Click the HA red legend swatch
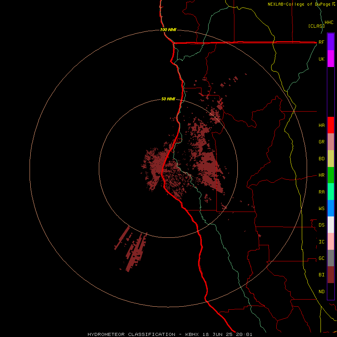This screenshot has height=337, width=337. tap(331, 125)
